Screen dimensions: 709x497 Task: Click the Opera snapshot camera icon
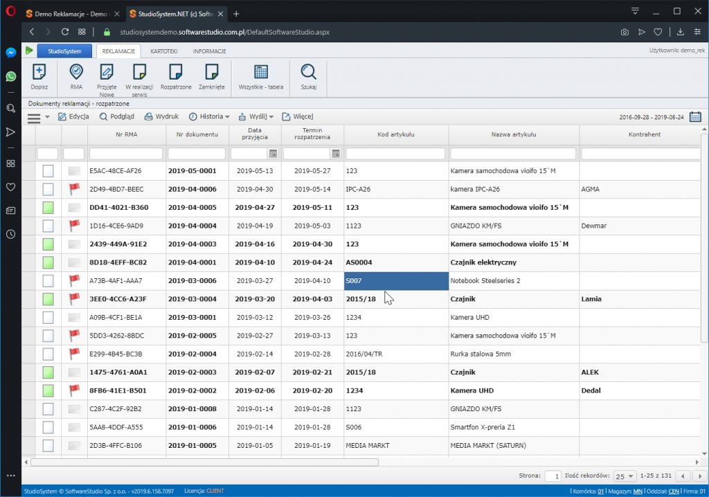click(x=625, y=32)
